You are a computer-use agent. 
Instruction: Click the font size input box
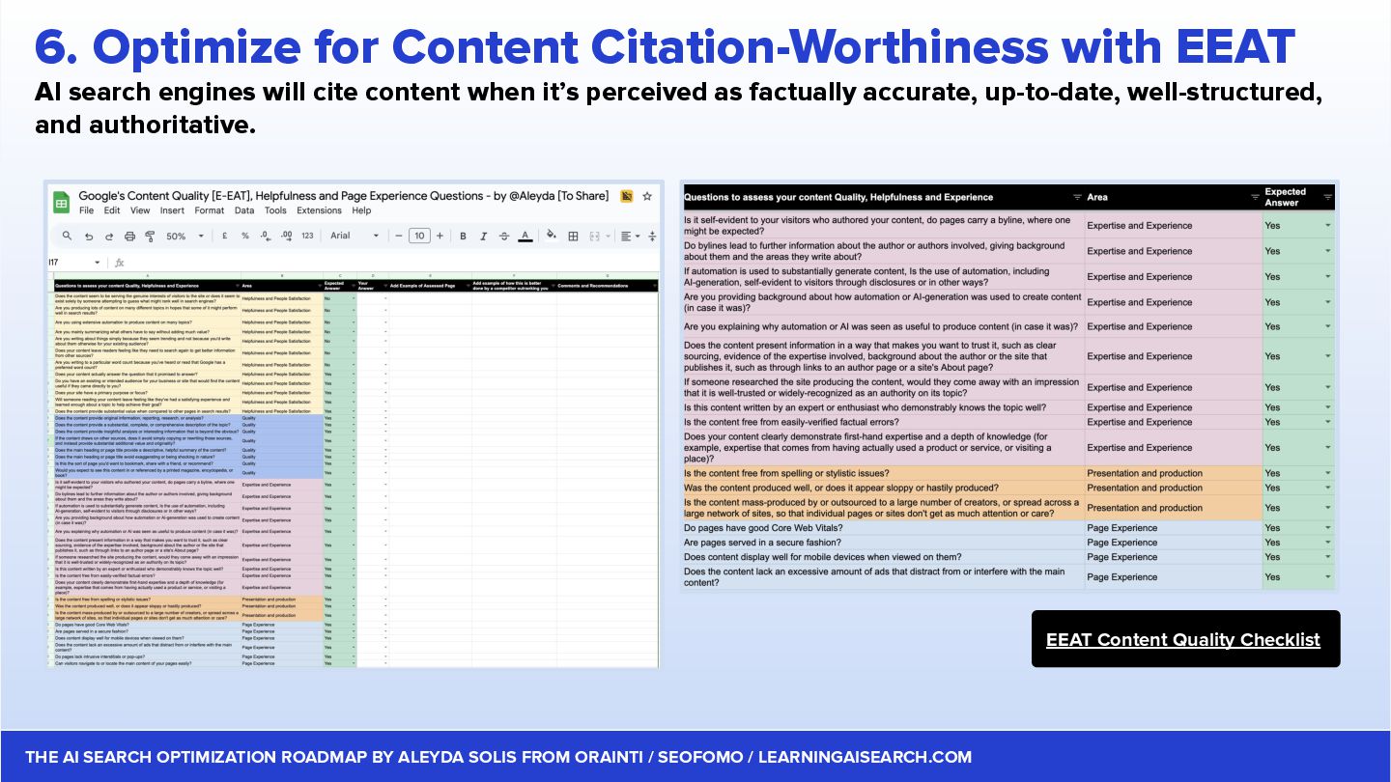coord(419,237)
